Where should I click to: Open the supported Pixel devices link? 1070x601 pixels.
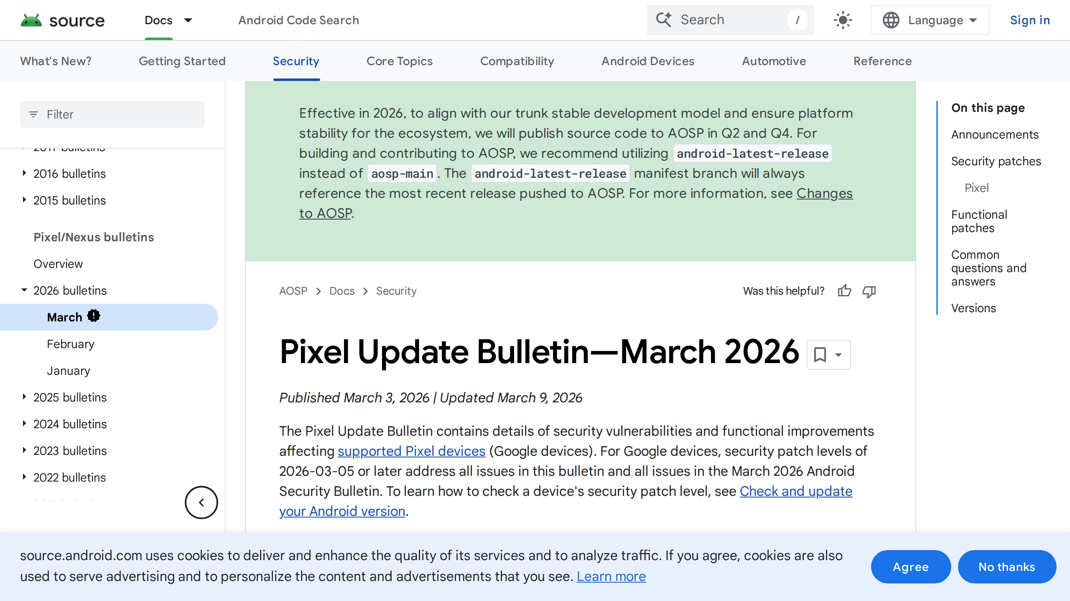pos(411,451)
